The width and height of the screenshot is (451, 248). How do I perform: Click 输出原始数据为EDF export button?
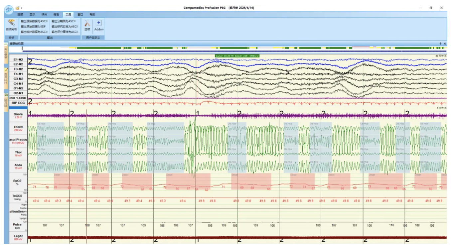33,26
